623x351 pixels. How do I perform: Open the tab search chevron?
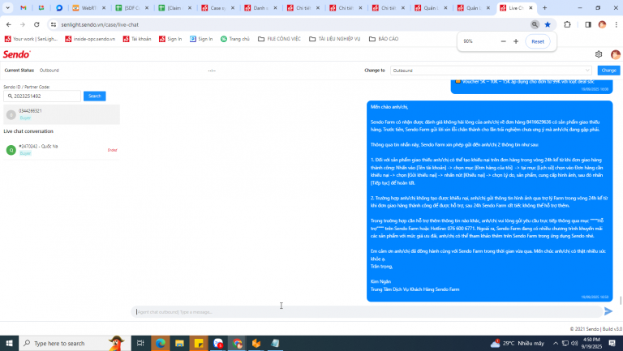pyautogui.click(x=7, y=8)
